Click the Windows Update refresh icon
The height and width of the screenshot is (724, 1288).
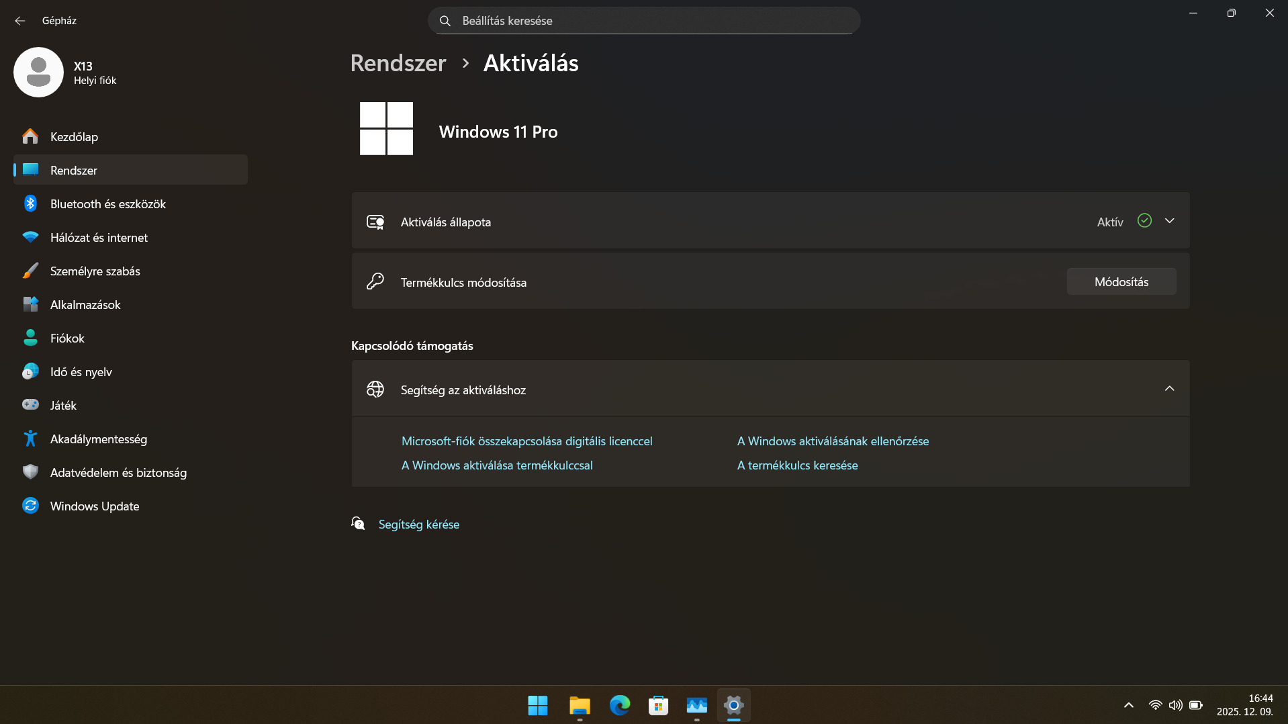pyautogui.click(x=30, y=506)
